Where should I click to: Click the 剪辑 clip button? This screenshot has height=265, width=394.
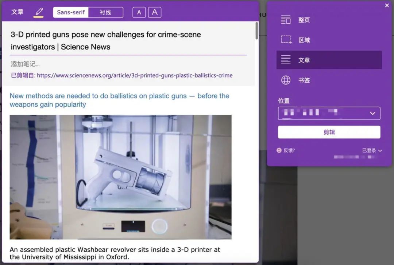329,132
